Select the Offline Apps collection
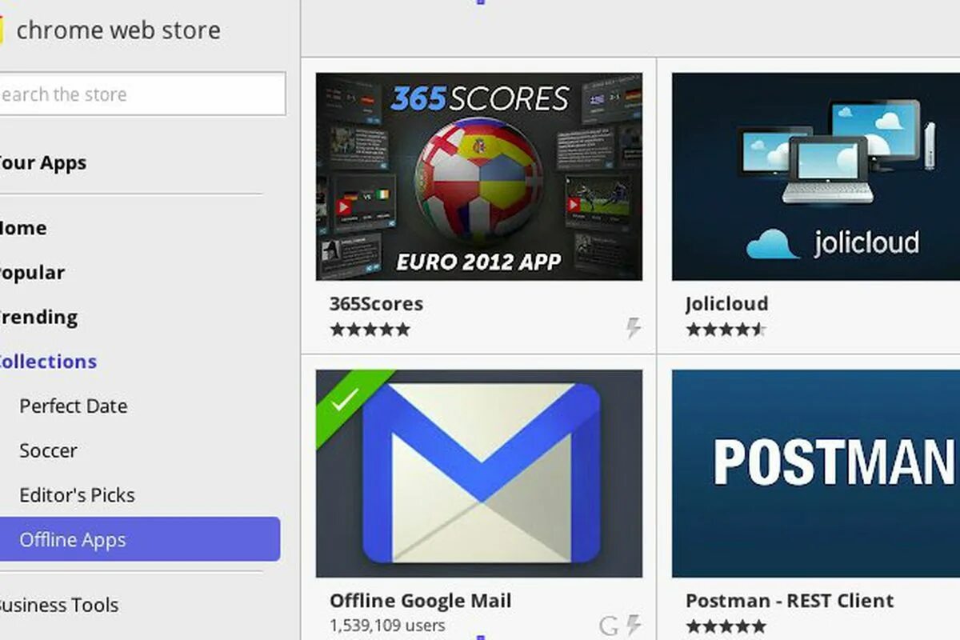 click(x=140, y=539)
